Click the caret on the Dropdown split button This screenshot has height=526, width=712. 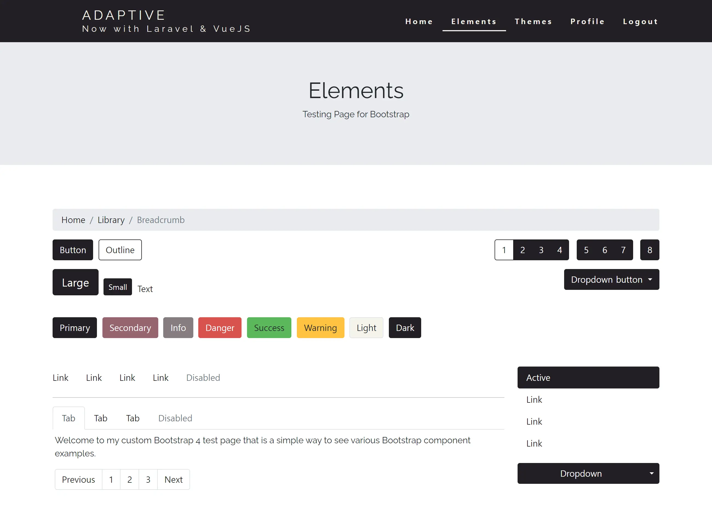click(x=651, y=473)
